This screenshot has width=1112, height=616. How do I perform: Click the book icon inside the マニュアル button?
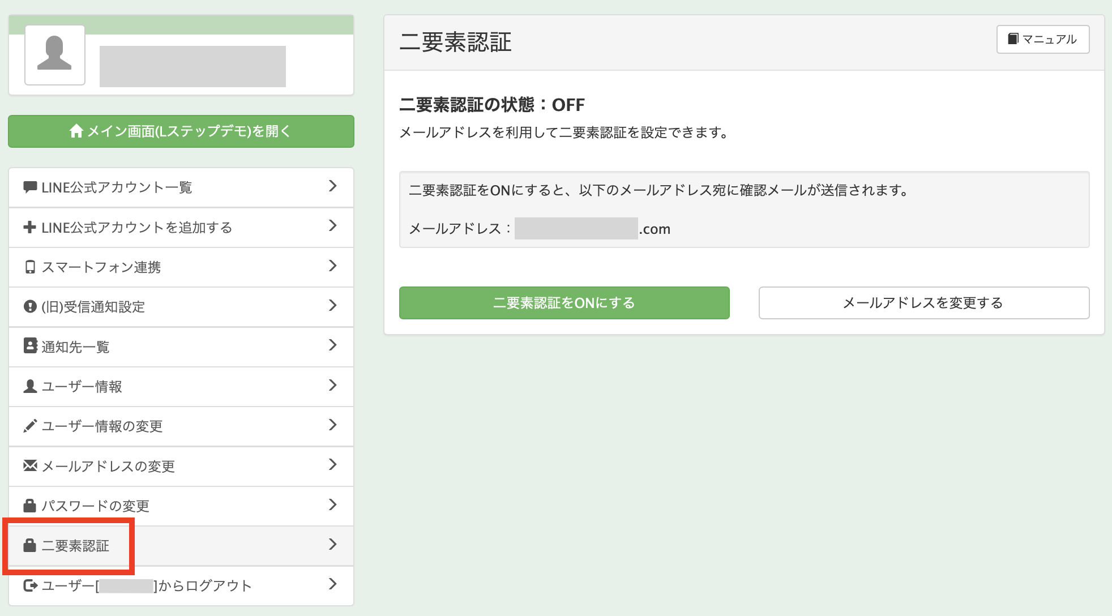[1013, 38]
